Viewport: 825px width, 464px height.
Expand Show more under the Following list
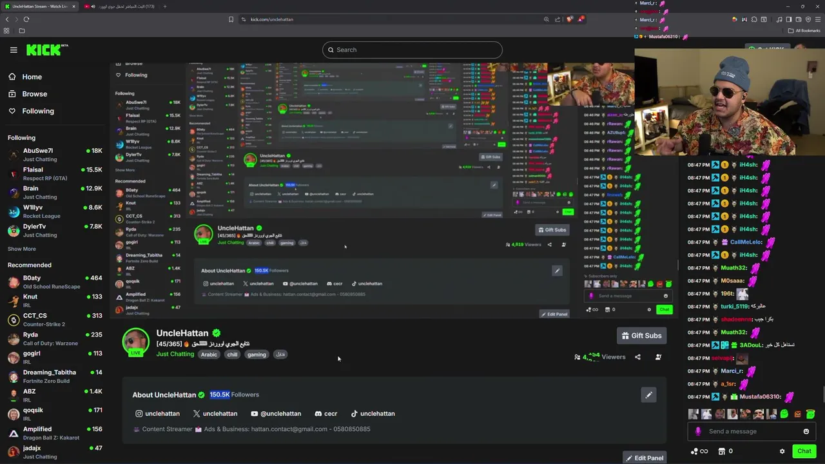point(22,249)
